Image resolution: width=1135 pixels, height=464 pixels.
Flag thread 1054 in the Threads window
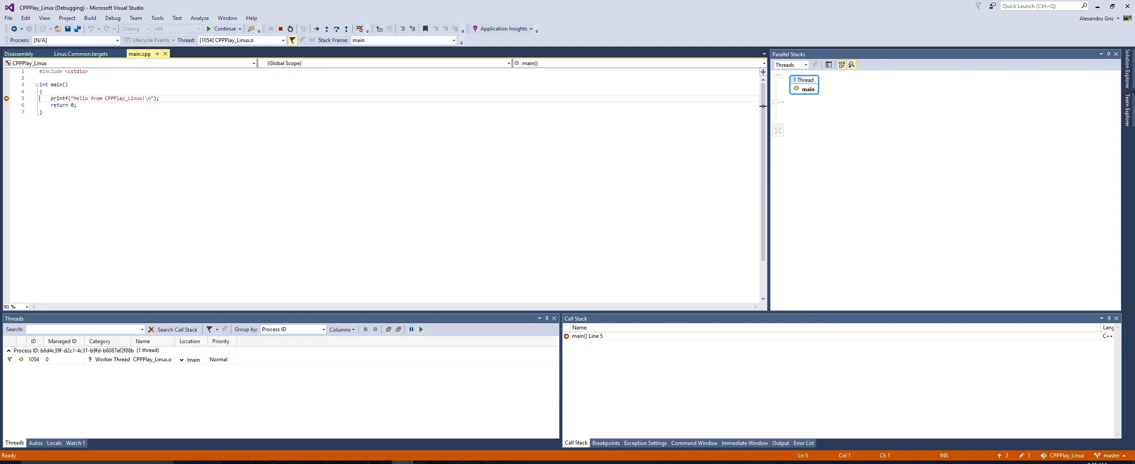click(x=10, y=360)
